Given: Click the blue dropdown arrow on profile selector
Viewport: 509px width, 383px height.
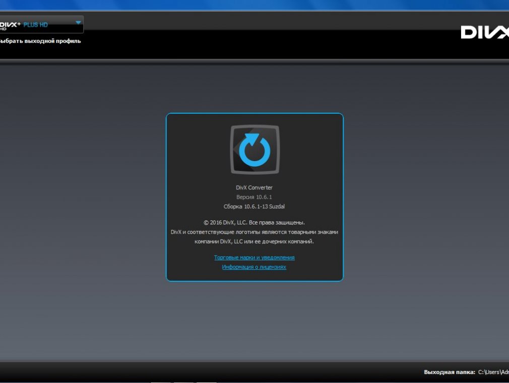Looking at the screenshot, I should [78, 23].
